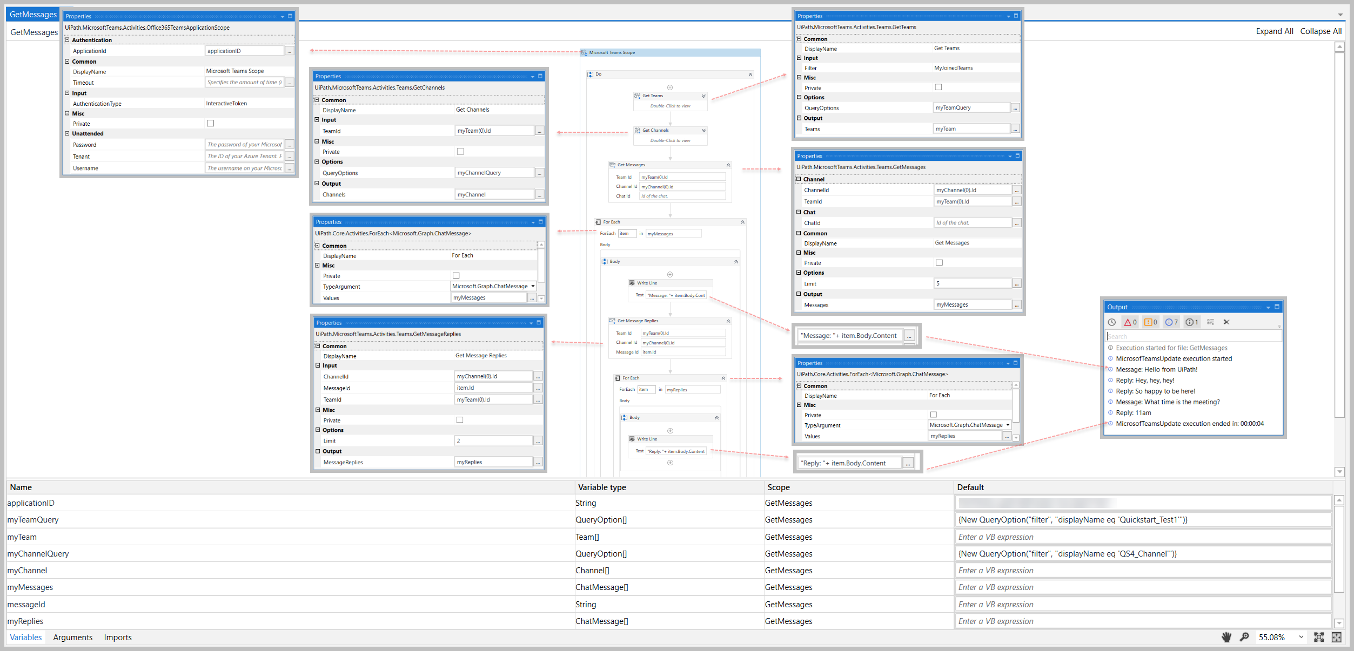Open ellipsis editor for Limit 5 property
Screen dimensions: 1354x651
(1017, 284)
